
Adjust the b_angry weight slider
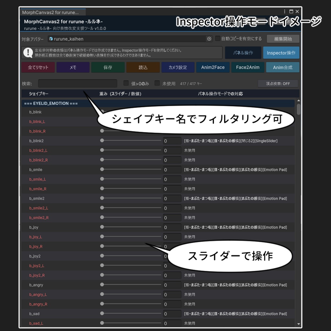click(131, 284)
